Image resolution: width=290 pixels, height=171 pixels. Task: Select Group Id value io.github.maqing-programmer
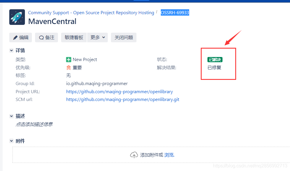point(97,84)
